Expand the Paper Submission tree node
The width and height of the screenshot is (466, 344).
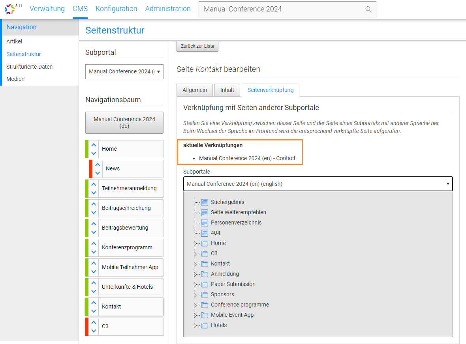[x=195, y=284]
